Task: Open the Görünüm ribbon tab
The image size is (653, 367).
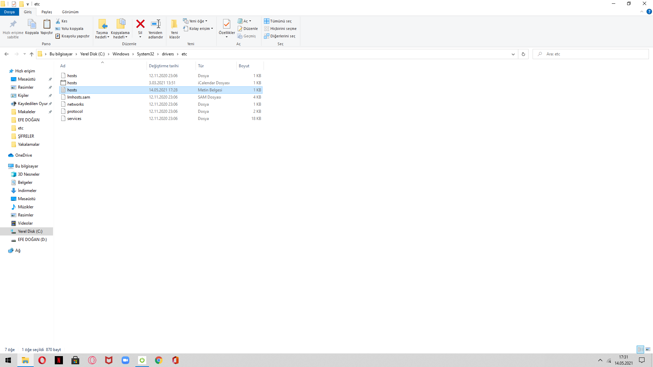Action: click(x=70, y=12)
